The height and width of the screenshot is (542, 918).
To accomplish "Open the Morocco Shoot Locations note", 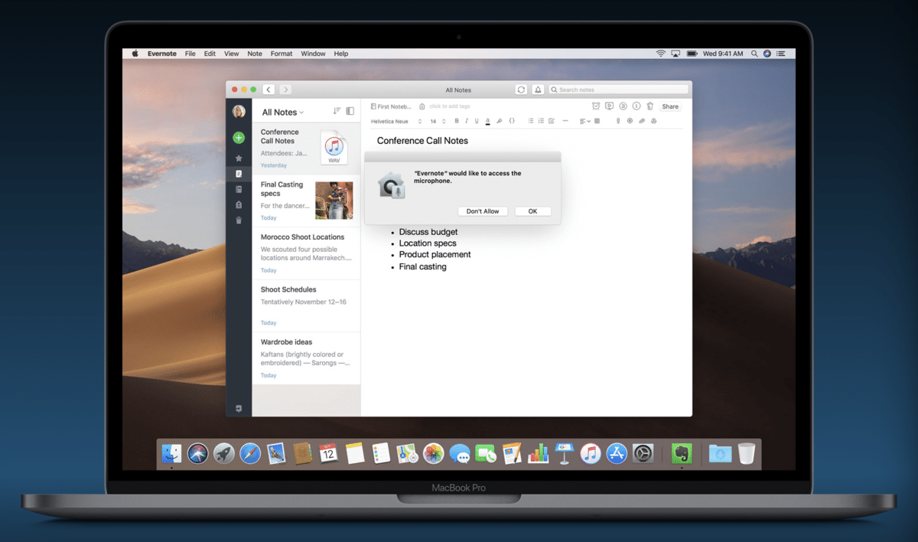I will (306, 253).
